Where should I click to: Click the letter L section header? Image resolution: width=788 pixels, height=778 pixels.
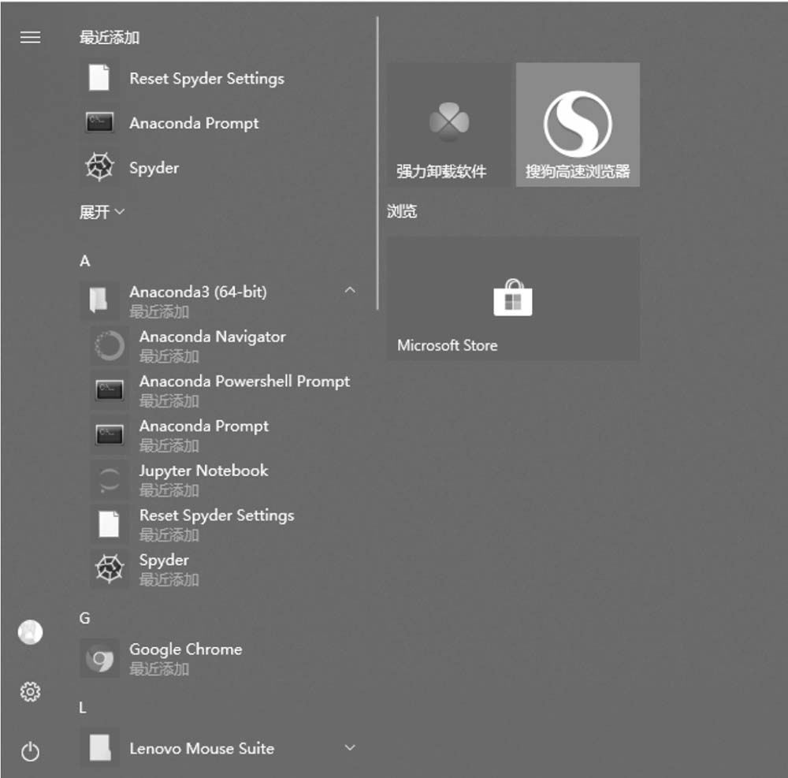pos(83,707)
